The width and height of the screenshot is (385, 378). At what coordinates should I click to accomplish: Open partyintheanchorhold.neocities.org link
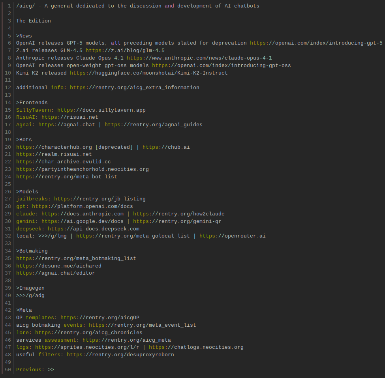click(82, 169)
